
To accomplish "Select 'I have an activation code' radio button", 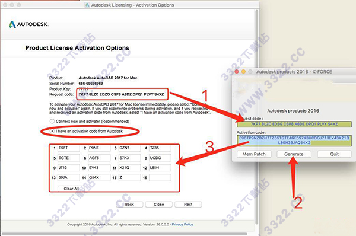I will pyautogui.click(x=52, y=131).
